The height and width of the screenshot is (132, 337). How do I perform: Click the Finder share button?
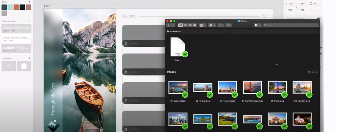[x=220, y=25]
